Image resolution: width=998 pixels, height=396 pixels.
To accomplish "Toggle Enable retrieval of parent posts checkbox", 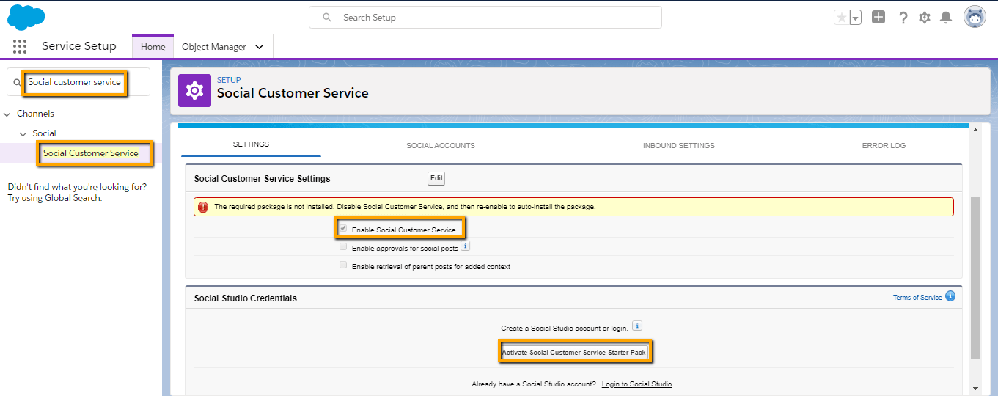I will coord(343,265).
